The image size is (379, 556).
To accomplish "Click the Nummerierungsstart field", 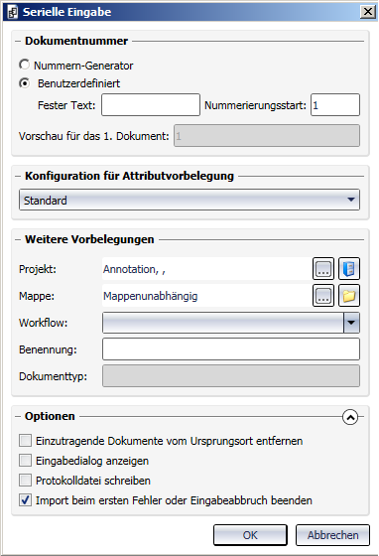I will (335, 105).
